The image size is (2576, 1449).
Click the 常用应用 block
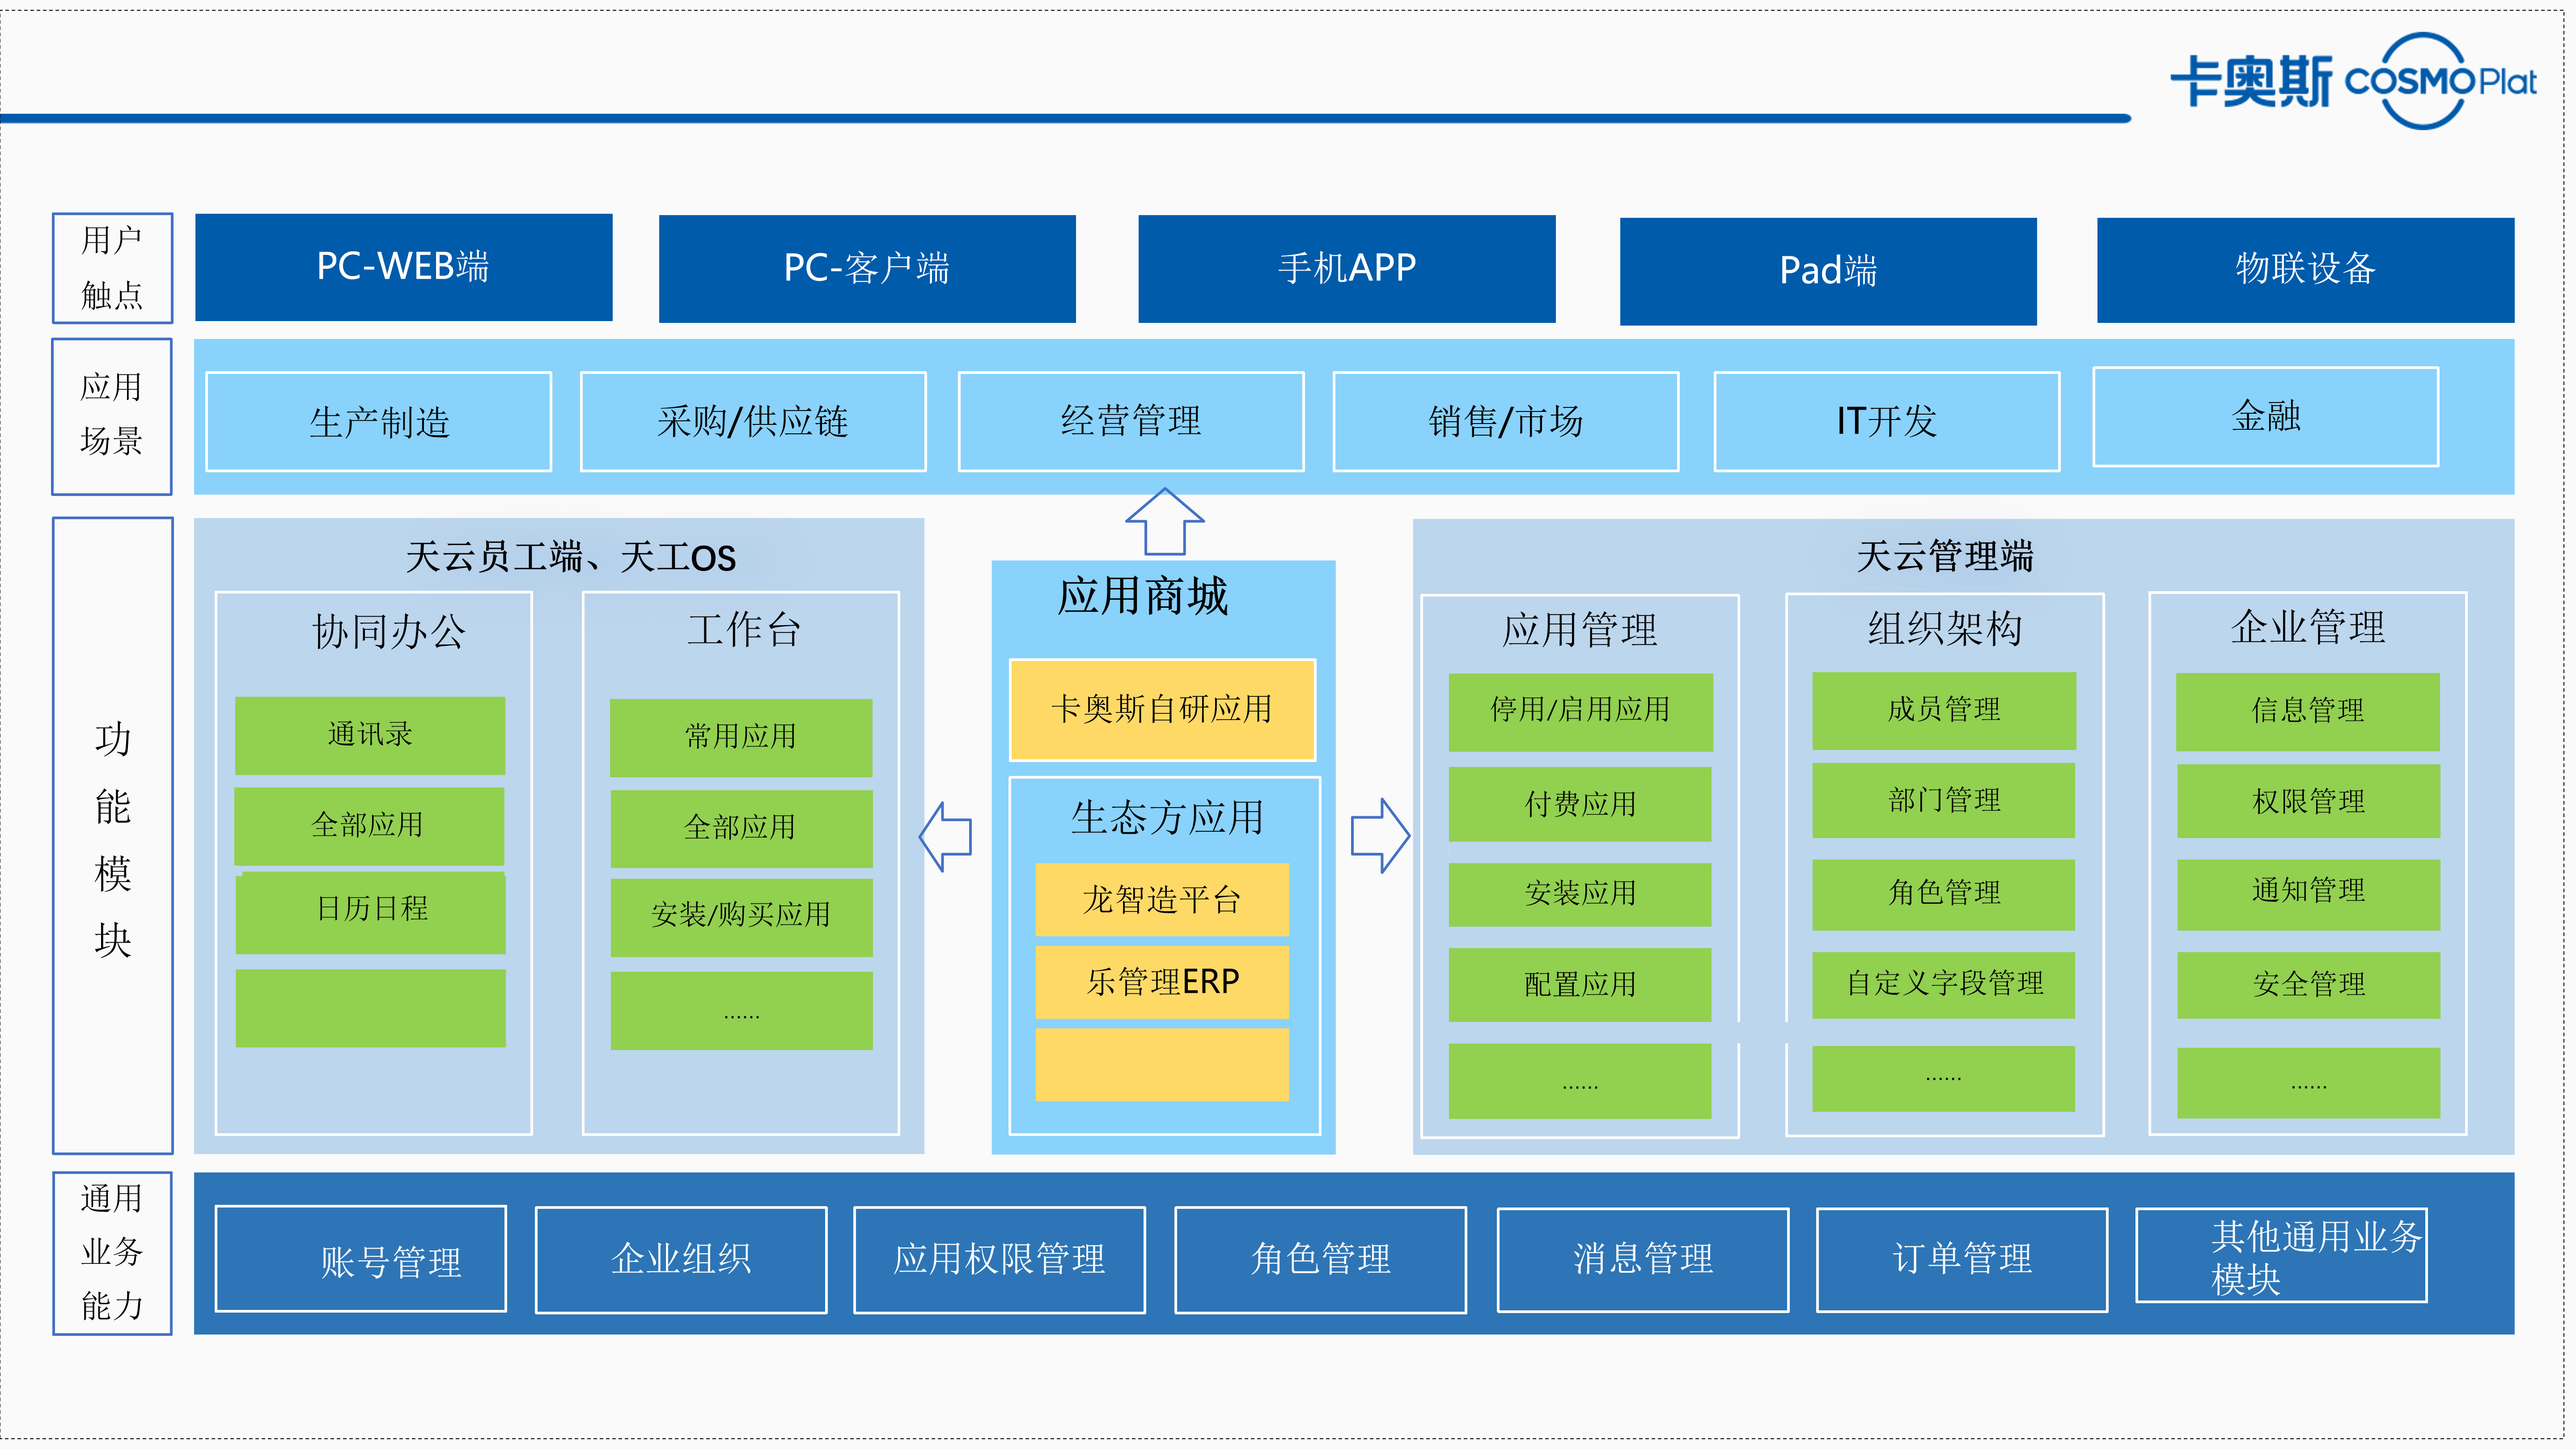(x=741, y=738)
